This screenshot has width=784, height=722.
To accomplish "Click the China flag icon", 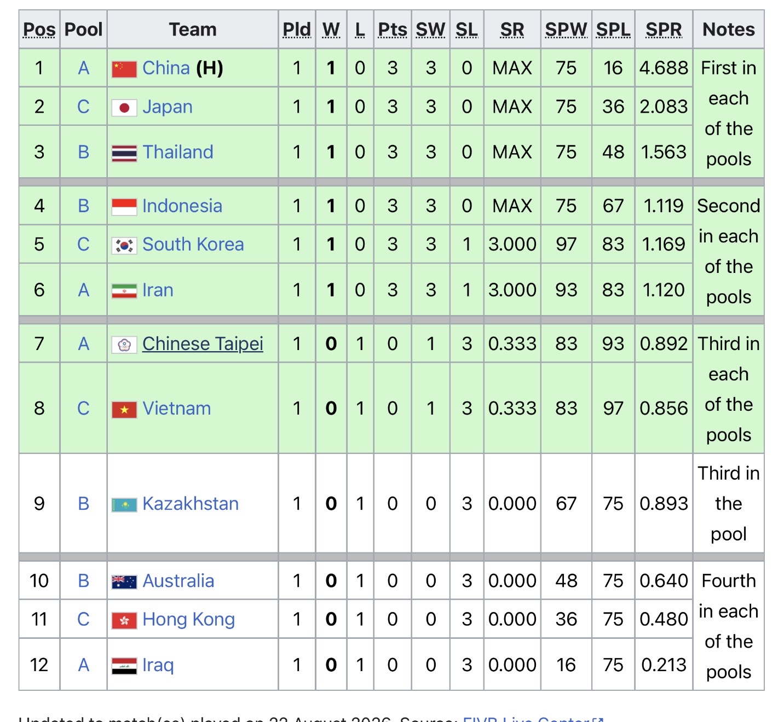I will [x=124, y=69].
